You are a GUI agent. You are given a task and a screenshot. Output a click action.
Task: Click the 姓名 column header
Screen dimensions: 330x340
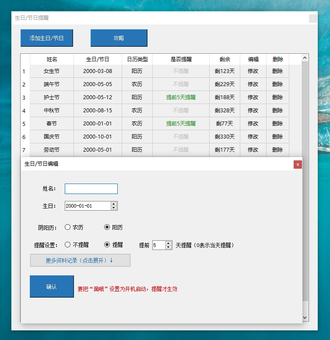(52, 59)
